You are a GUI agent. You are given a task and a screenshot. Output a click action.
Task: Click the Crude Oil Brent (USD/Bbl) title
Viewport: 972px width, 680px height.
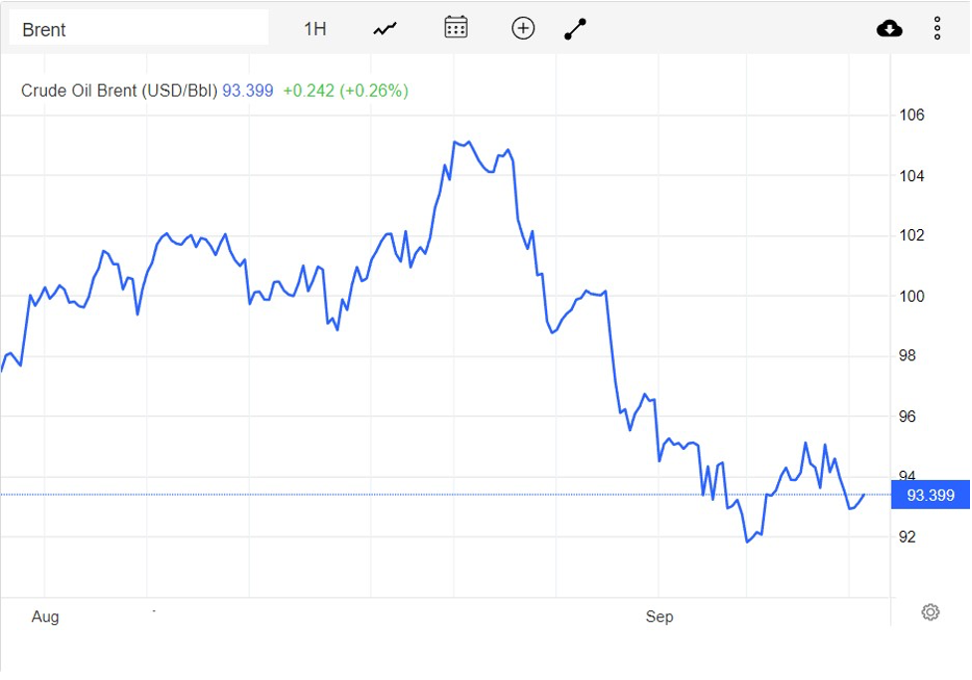pyautogui.click(x=118, y=91)
